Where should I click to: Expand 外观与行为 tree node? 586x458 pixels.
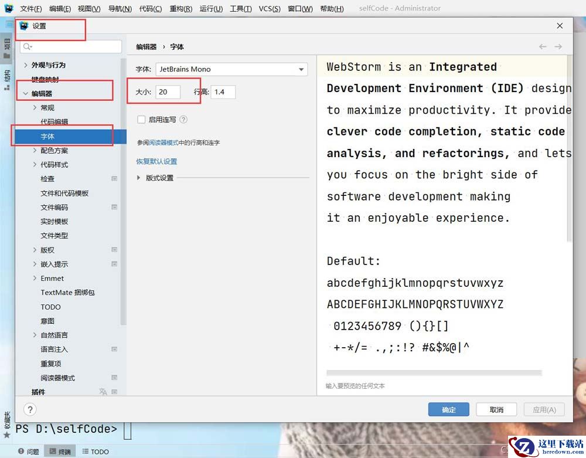pyautogui.click(x=25, y=65)
